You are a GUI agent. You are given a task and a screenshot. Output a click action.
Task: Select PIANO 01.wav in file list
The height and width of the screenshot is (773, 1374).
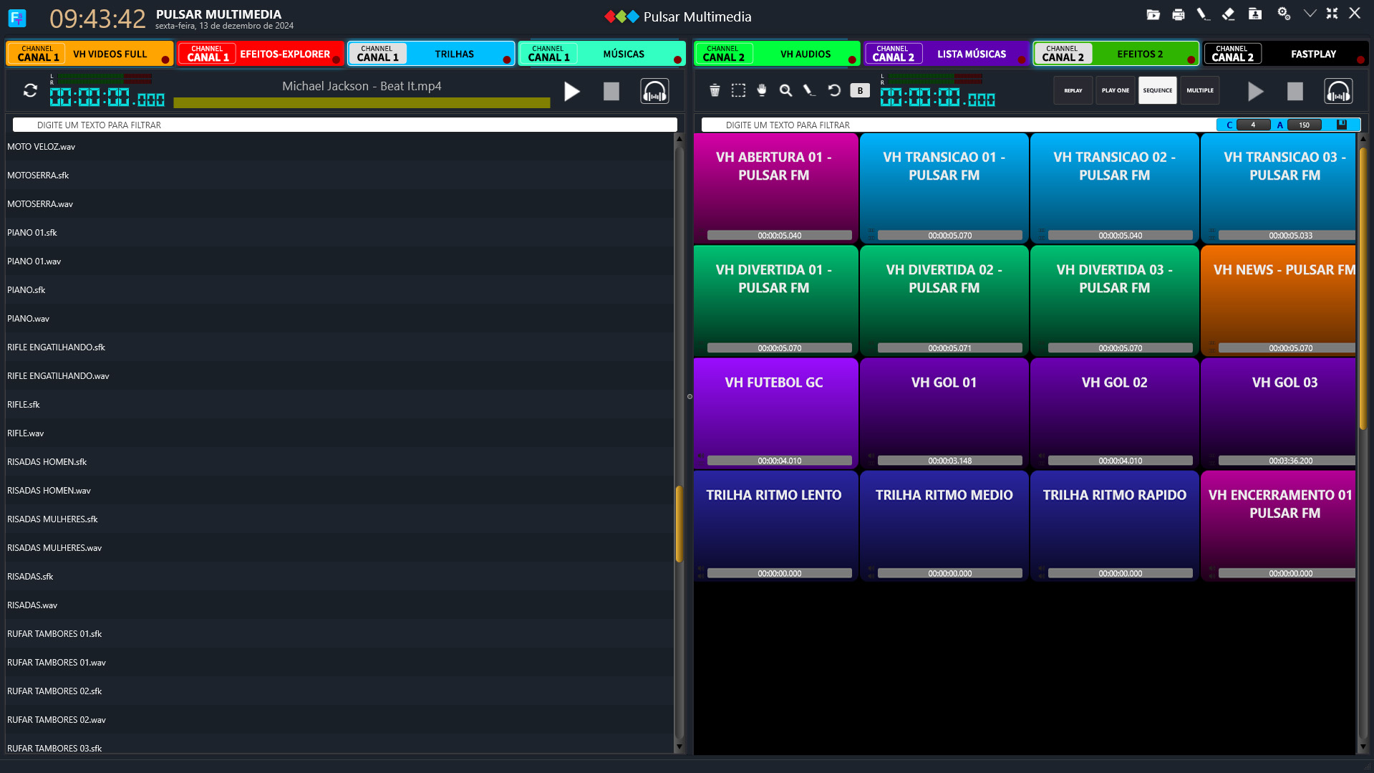pyautogui.click(x=340, y=261)
